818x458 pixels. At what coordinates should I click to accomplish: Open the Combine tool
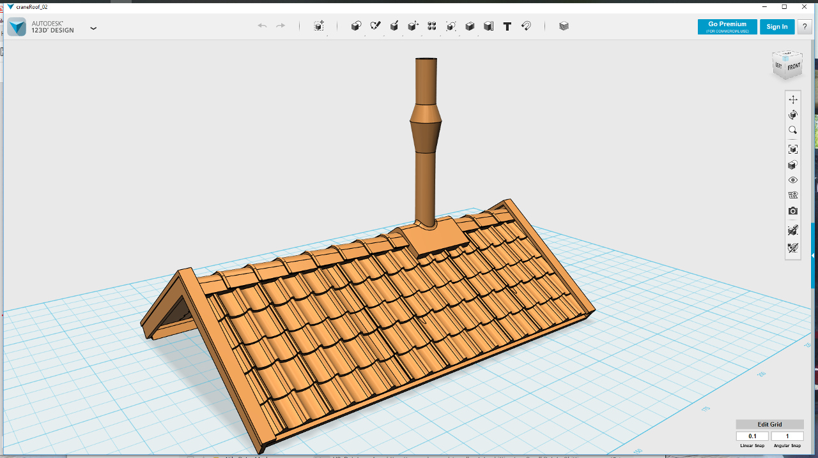coord(470,26)
